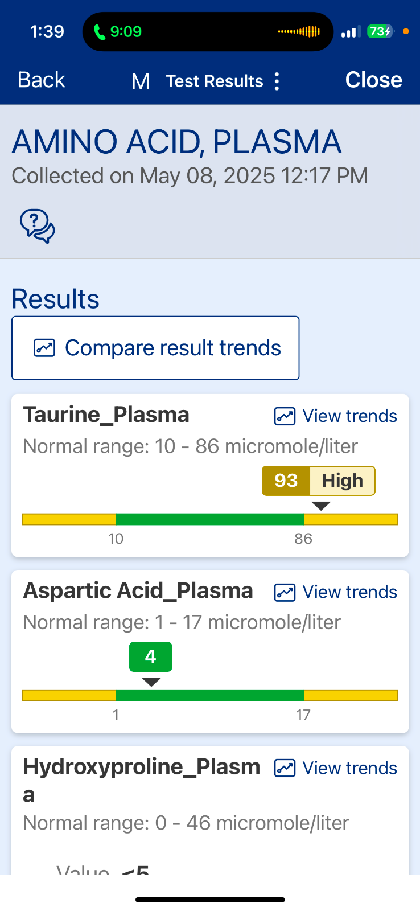Go Back to previous screen
Image resolution: width=420 pixels, height=911 pixels.
point(42,80)
